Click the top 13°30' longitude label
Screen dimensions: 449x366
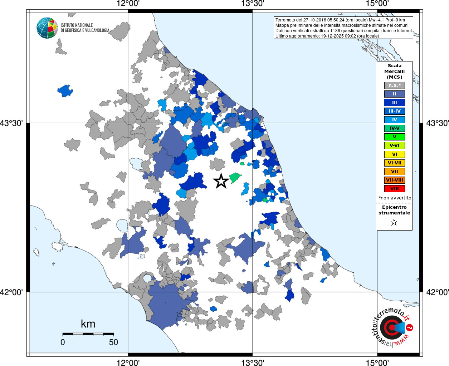[x=253, y=4]
